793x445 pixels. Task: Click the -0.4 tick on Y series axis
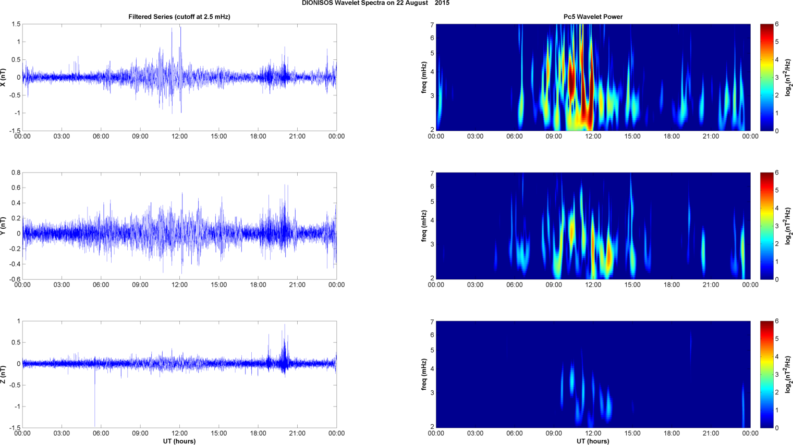tap(14, 264)
